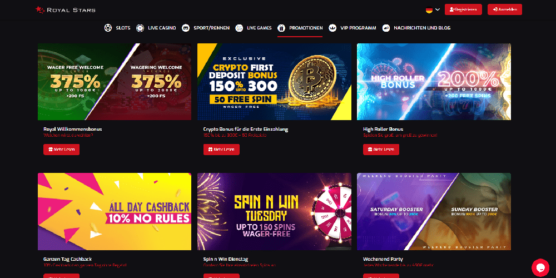Open the Sport/Rennen menu item

tap(211, 28)
